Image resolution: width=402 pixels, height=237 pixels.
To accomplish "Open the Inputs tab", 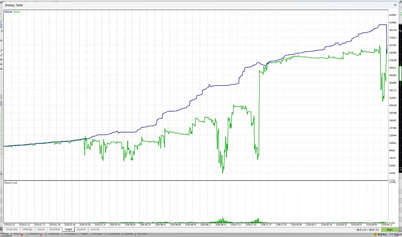I will [x=41, y=229].
